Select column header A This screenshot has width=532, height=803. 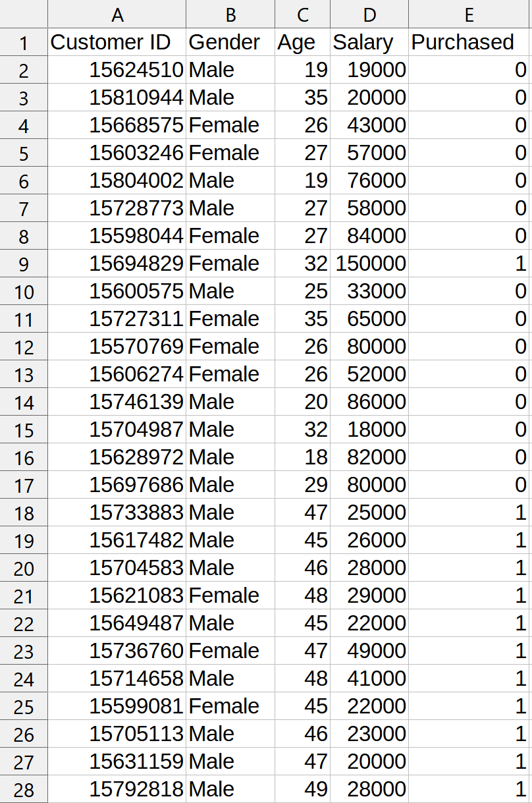point(117,14)
